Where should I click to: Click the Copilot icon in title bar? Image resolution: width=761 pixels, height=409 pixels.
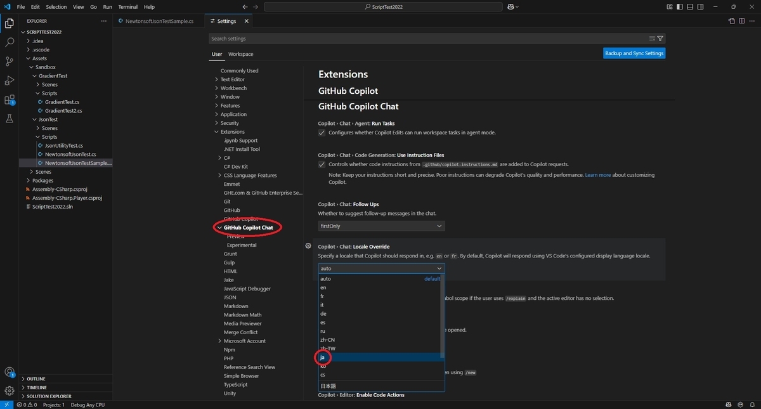[x=511, y=6]
